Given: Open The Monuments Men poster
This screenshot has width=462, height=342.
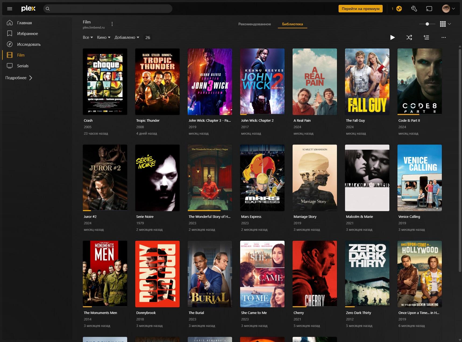Looking at the screenshot, I should pyautogui.click(x=105, y=274).
